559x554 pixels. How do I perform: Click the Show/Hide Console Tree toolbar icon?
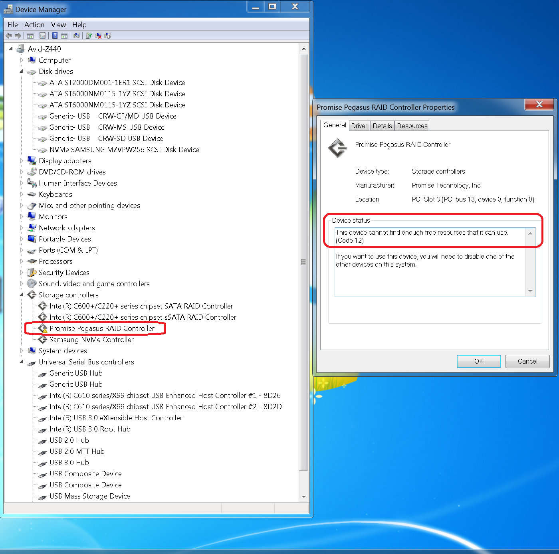[x=30, y=36]
